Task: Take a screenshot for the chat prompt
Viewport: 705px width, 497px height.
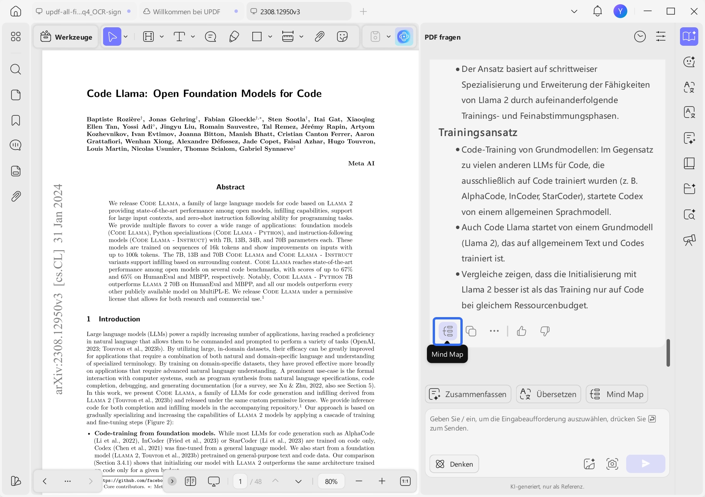Action: click(612, 464)
